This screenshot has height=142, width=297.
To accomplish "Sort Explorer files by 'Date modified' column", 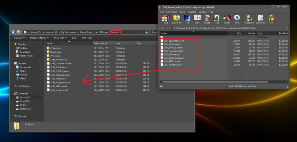I will [x=100, y=43].
